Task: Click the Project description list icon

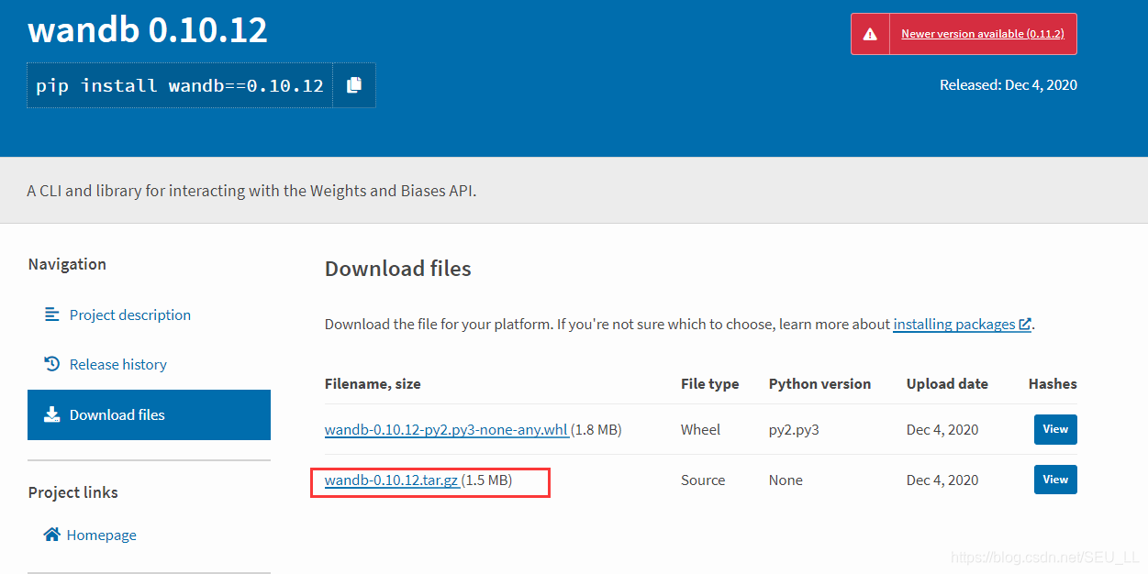Action: (51, 315)
